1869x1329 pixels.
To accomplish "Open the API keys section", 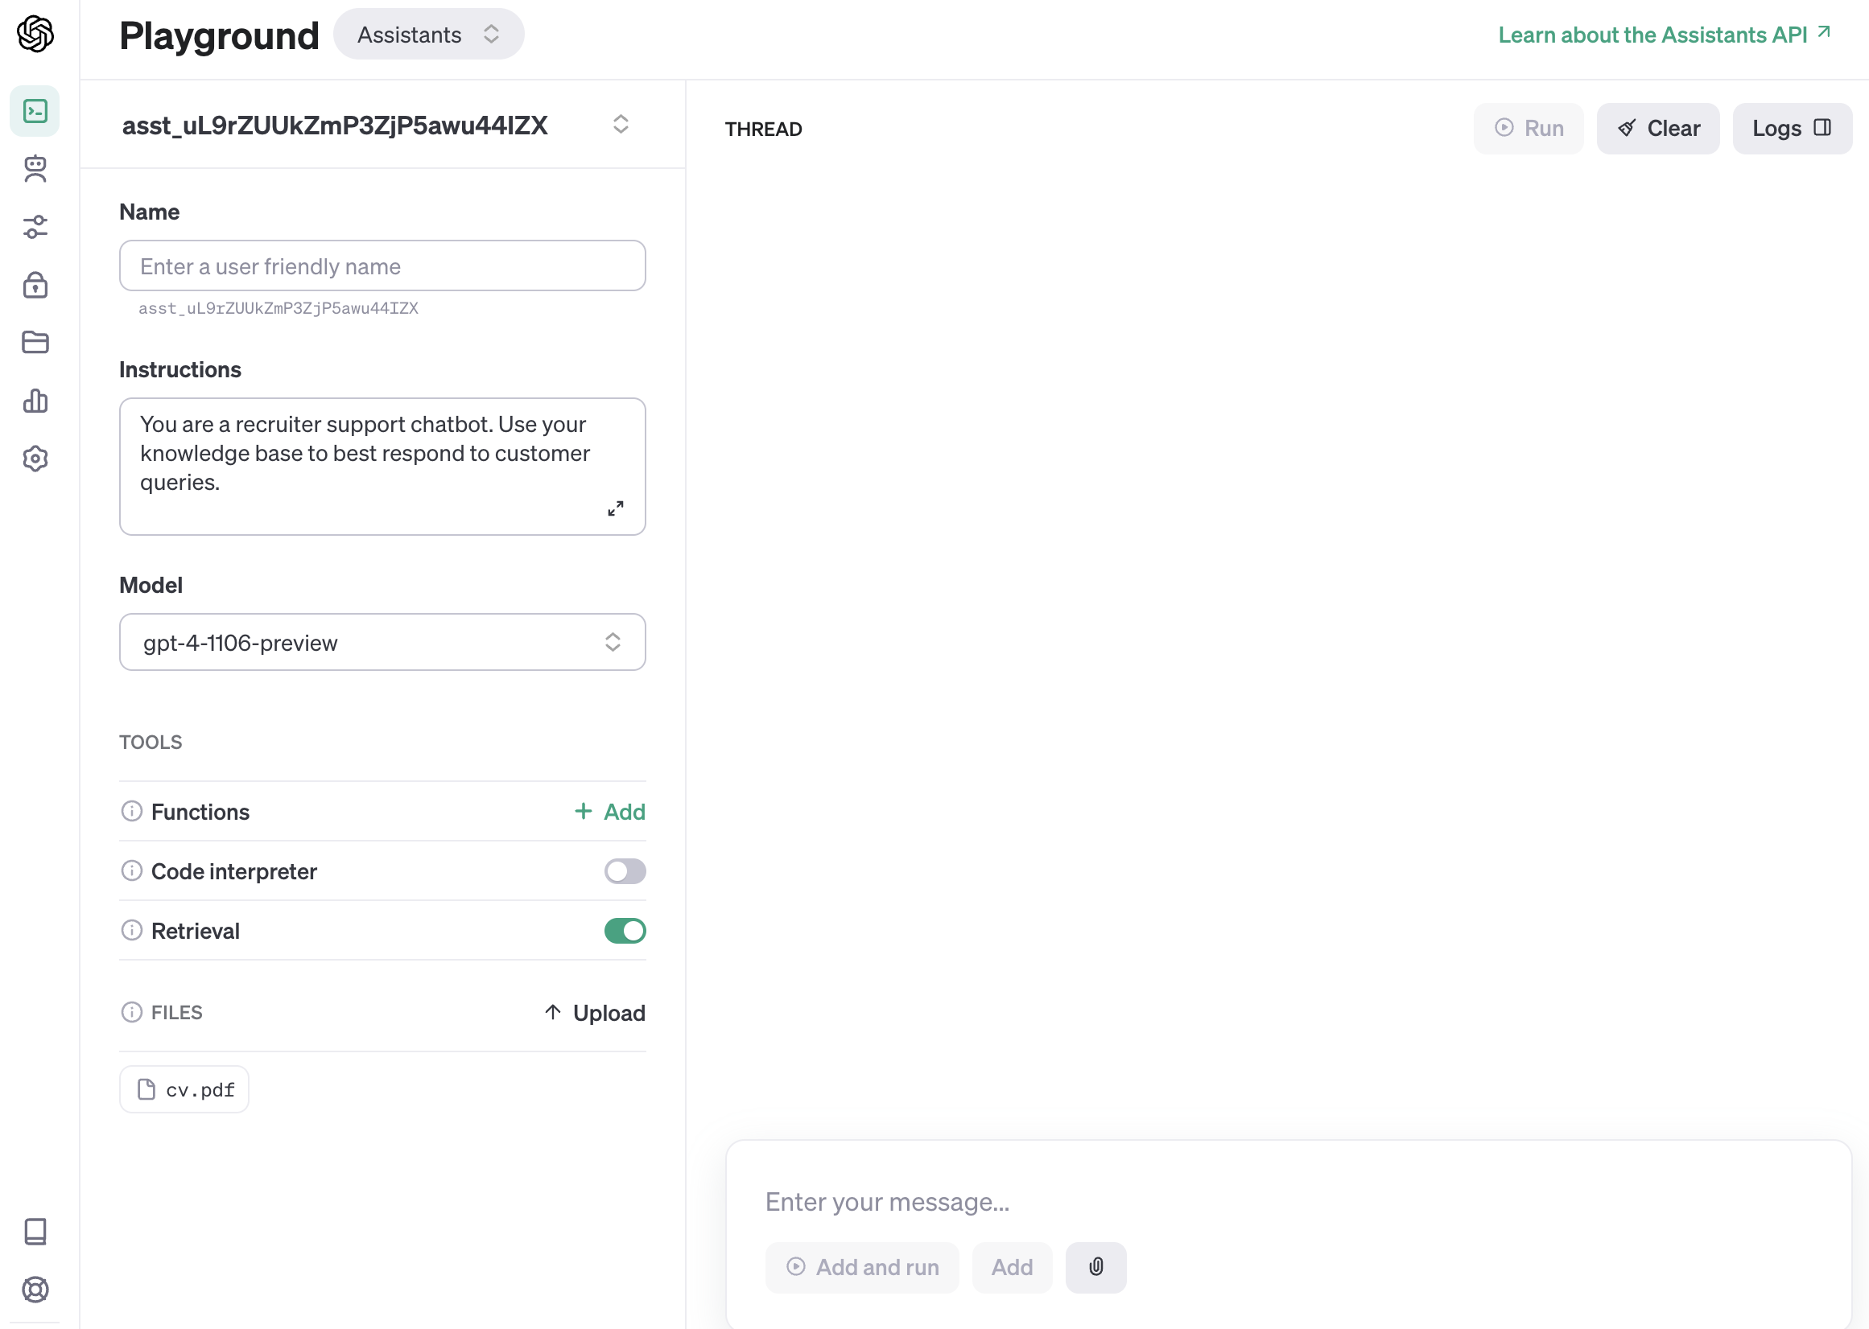I will point(35,285).
